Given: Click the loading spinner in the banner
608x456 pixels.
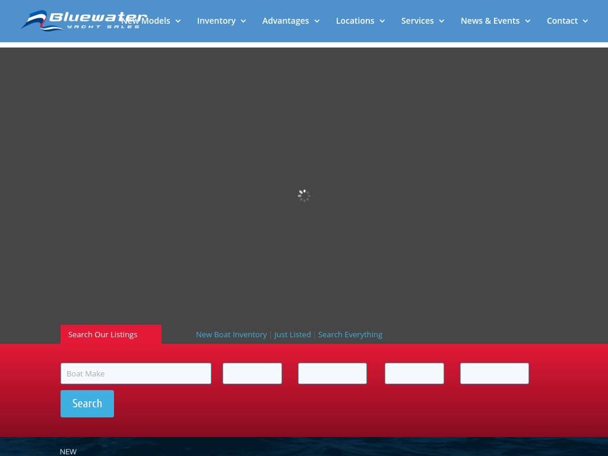Looking at the screenshot, I should pyautogui.click(x=304, y=195).
